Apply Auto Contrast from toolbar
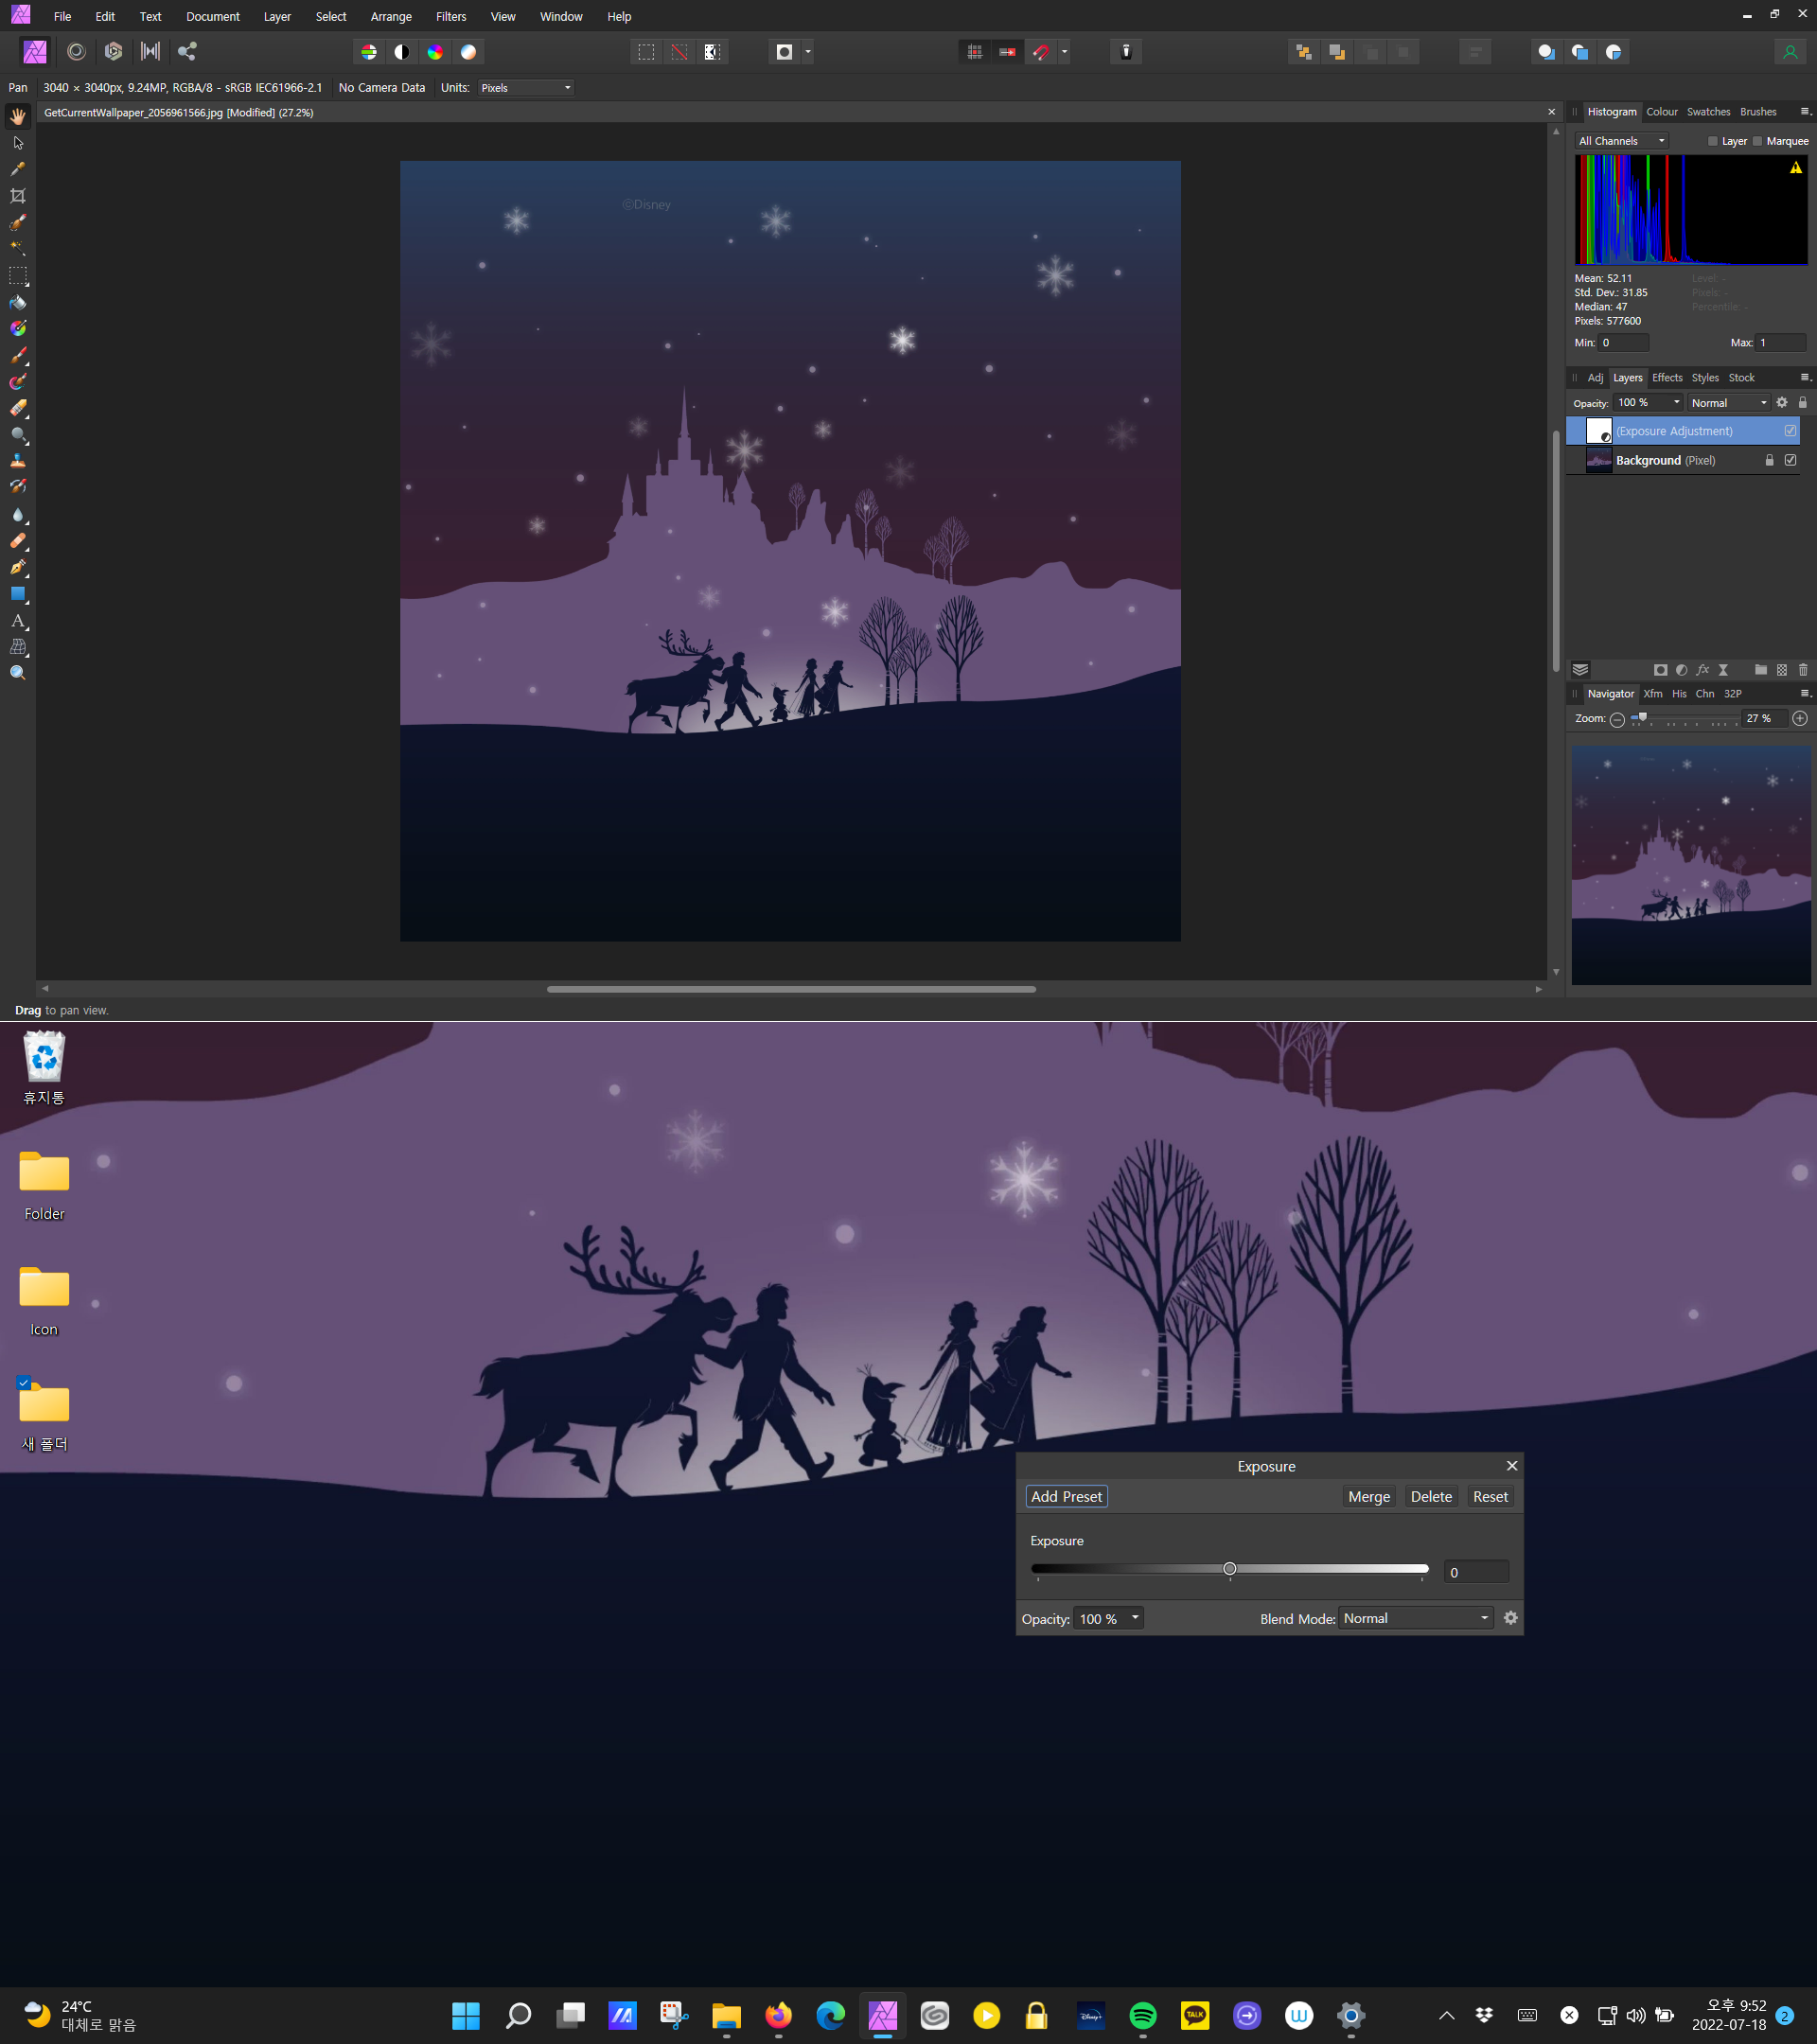The height and width of the screenshot is (2044, 1817). pyautogui.click(x=402, y=52)
